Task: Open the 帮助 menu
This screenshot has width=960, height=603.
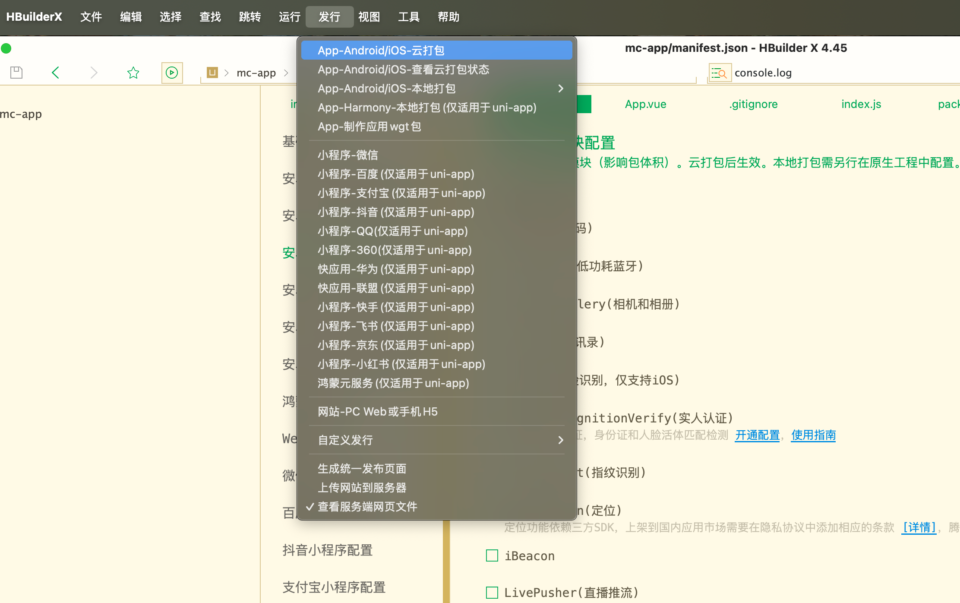Action: point(448,17)
